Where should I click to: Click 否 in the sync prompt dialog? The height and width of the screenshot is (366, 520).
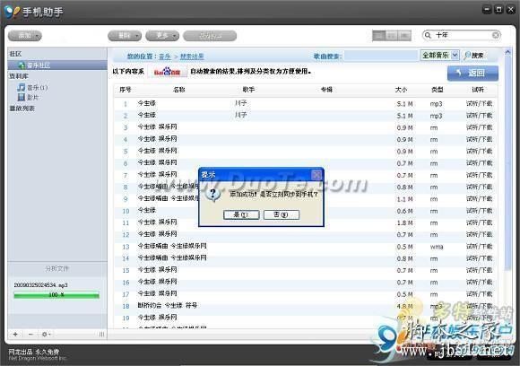282,214
